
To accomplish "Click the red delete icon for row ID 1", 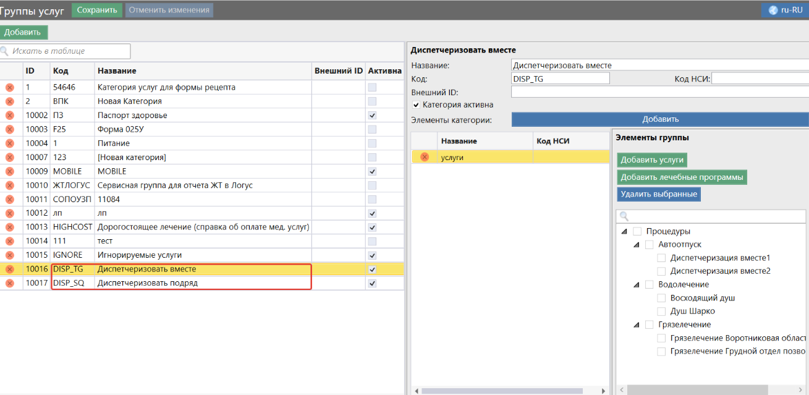I will pyautogui.click(x=10, y=88).
